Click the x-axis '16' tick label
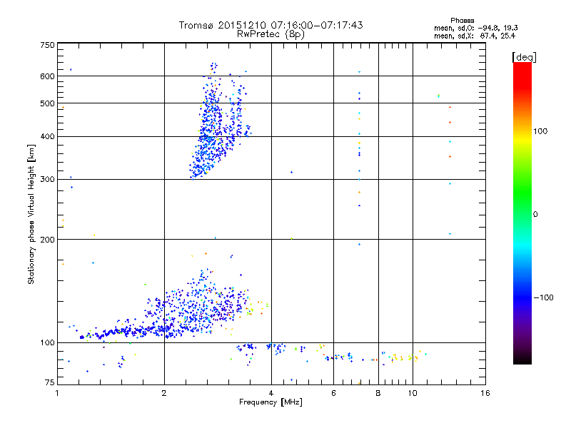The image size is (571, 428). click(x=485, y=393)
